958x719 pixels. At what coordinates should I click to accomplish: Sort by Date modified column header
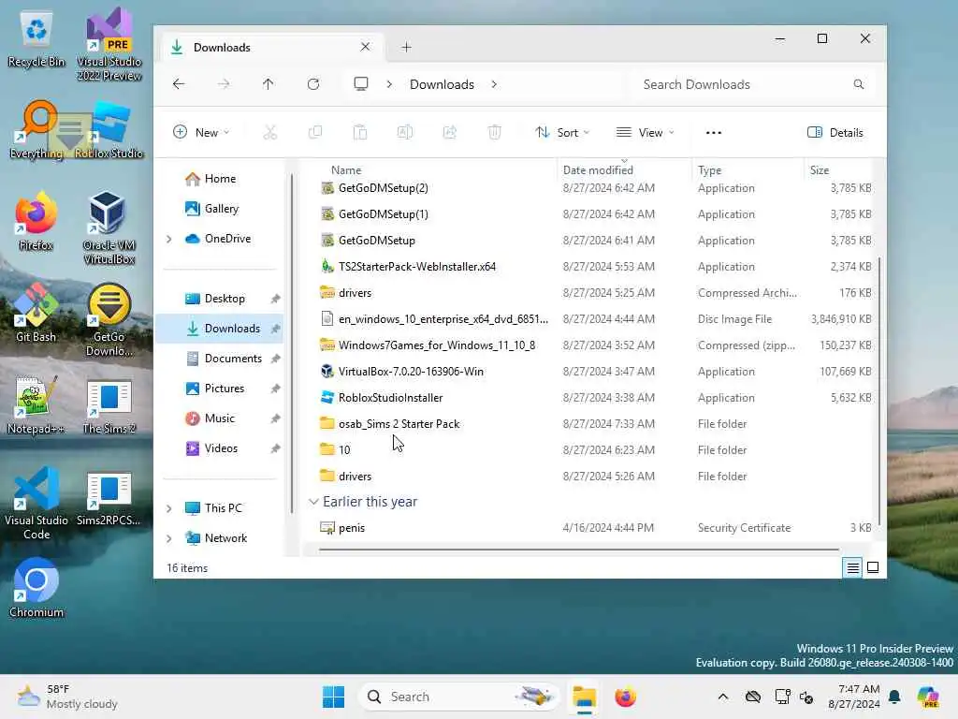[x=598, y=170]
